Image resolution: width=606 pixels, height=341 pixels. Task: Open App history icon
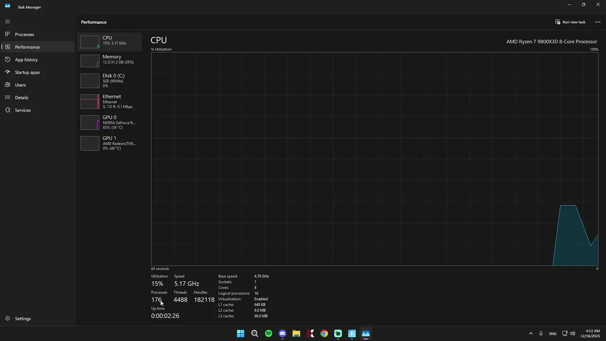click(x=7, y=60)
